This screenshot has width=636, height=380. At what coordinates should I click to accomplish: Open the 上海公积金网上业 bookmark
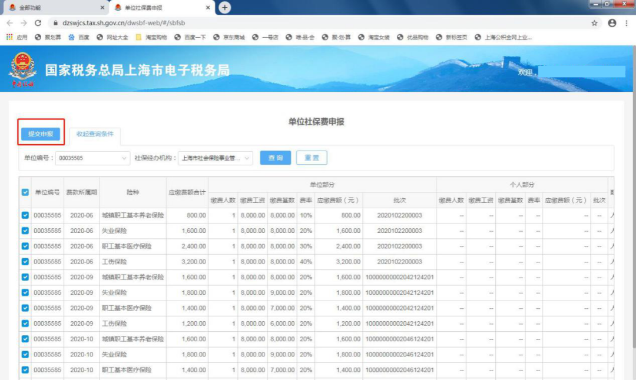tap(503, 37)
